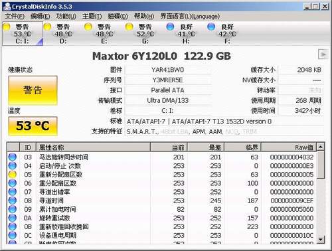The image size is (332, 251).
Task: Click the 最差 column header
Action: tap(206, 147)
